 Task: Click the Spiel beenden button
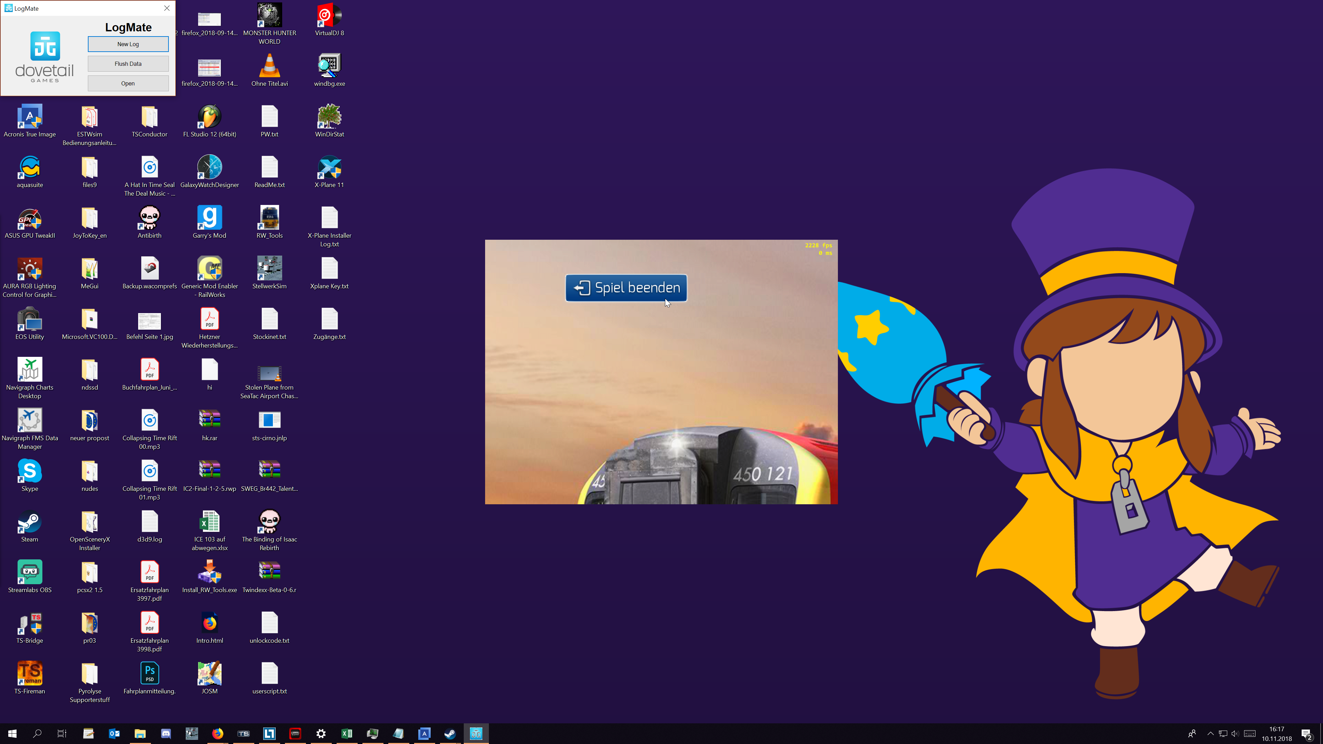626,288
